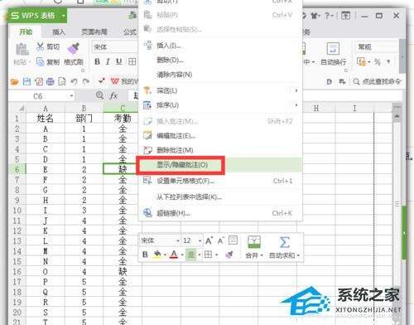The height and width of the screenshot is (325, 414).
Task: Click the 点此查找命令 search command box
Action: pyautogui.click(x=377, y=81)
